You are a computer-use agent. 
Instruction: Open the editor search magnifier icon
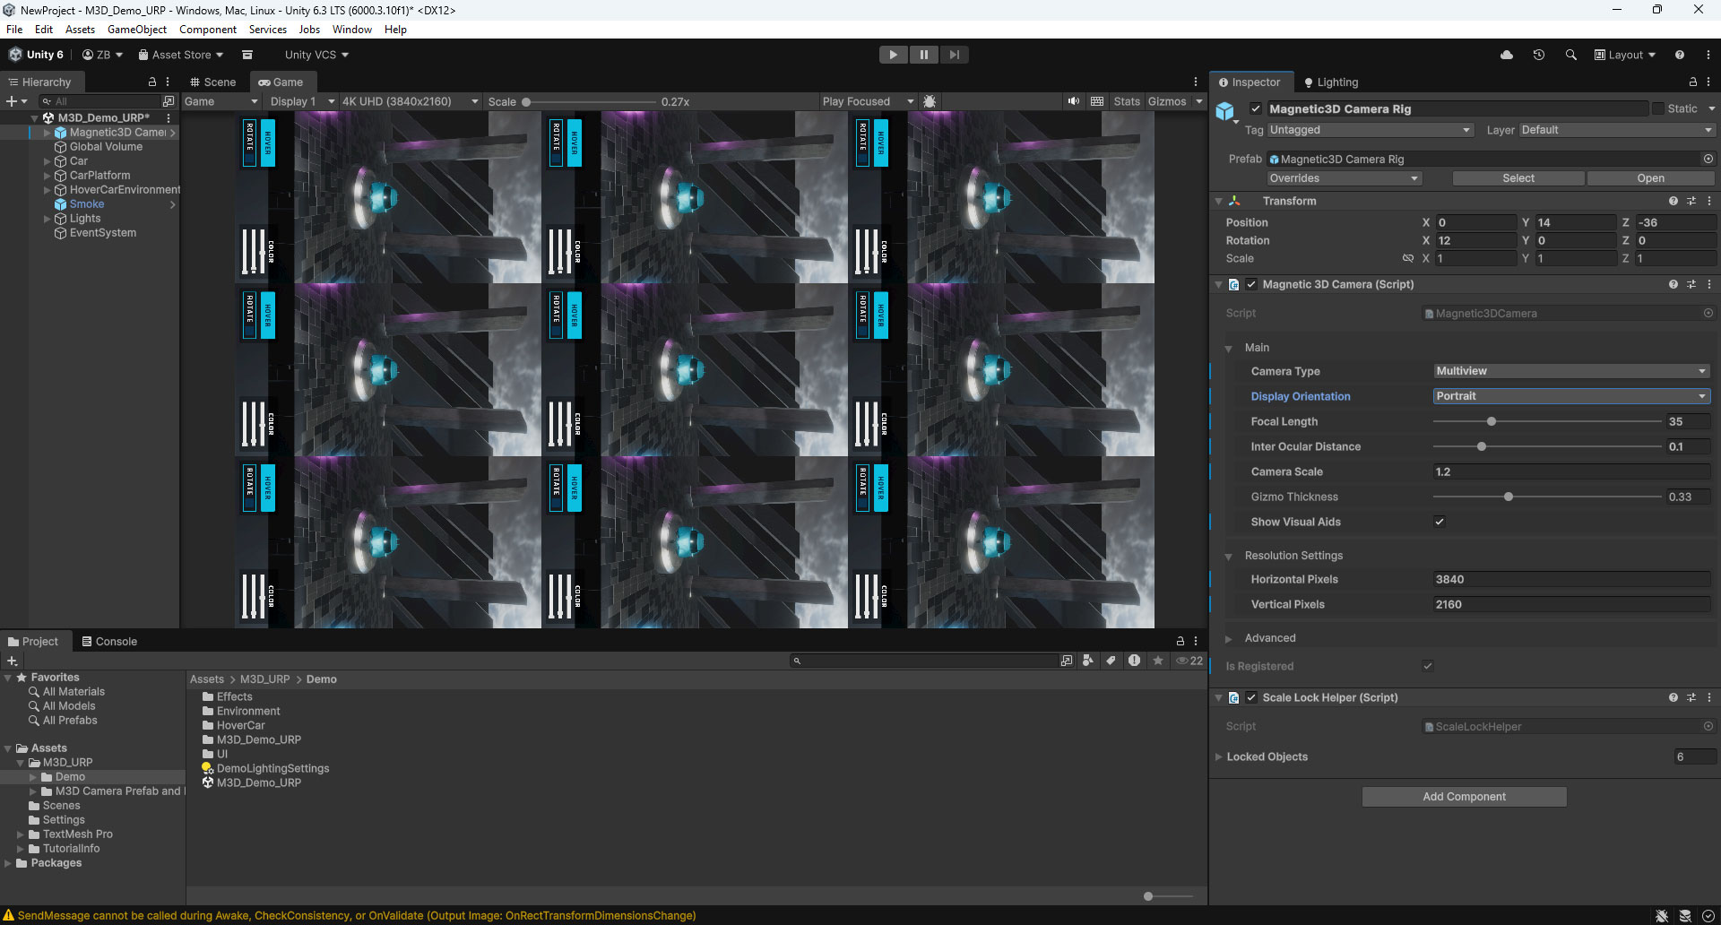click(x=1570, y=55)
